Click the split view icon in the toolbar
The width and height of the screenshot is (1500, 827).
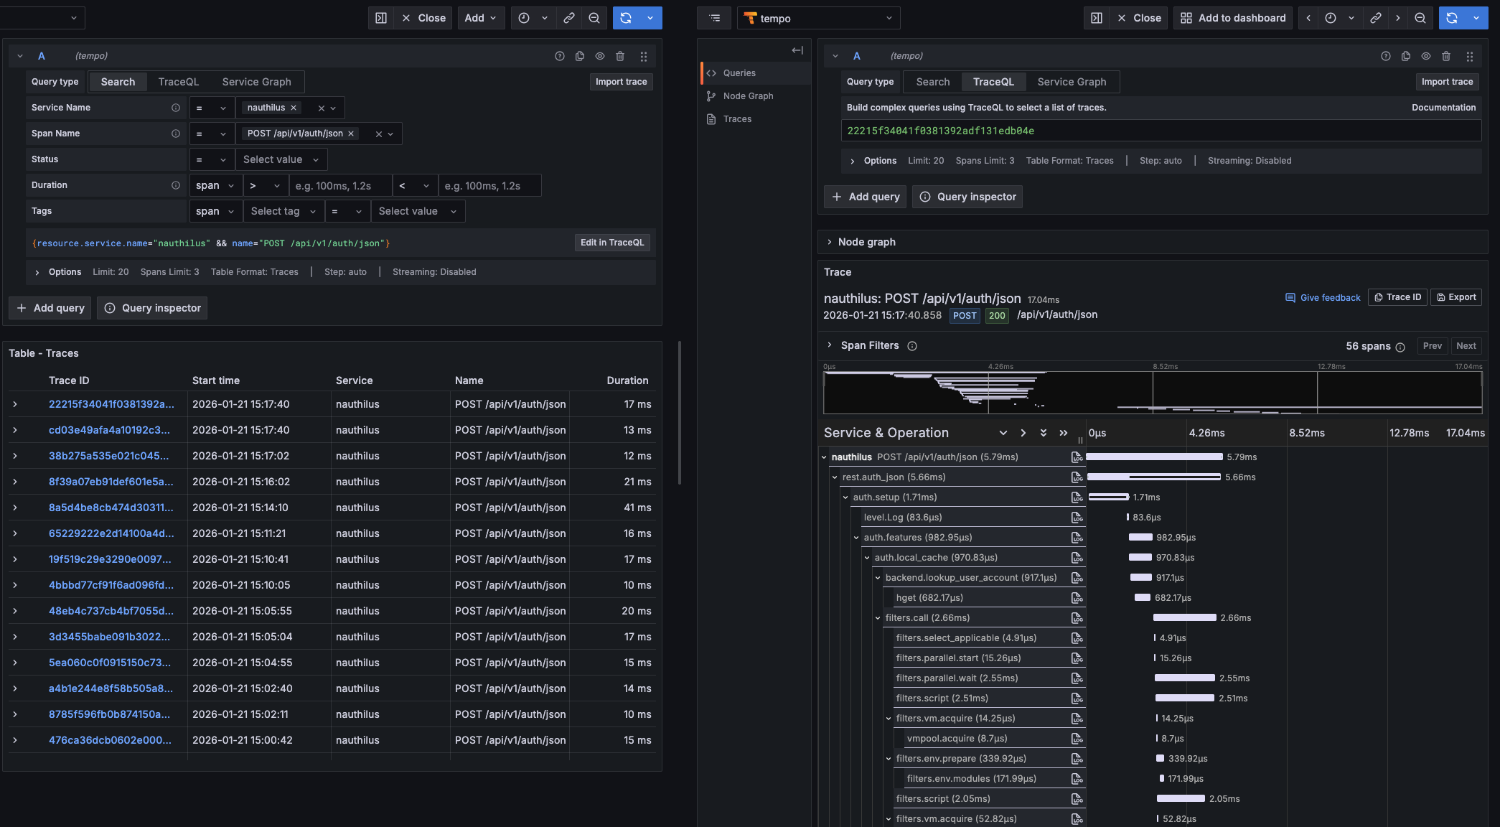381,18
